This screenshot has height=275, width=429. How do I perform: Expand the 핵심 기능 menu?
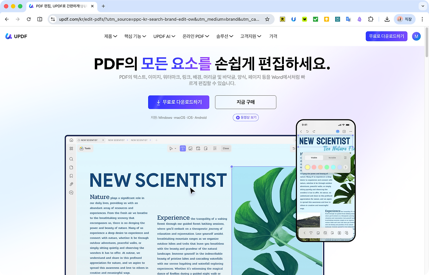135,36
